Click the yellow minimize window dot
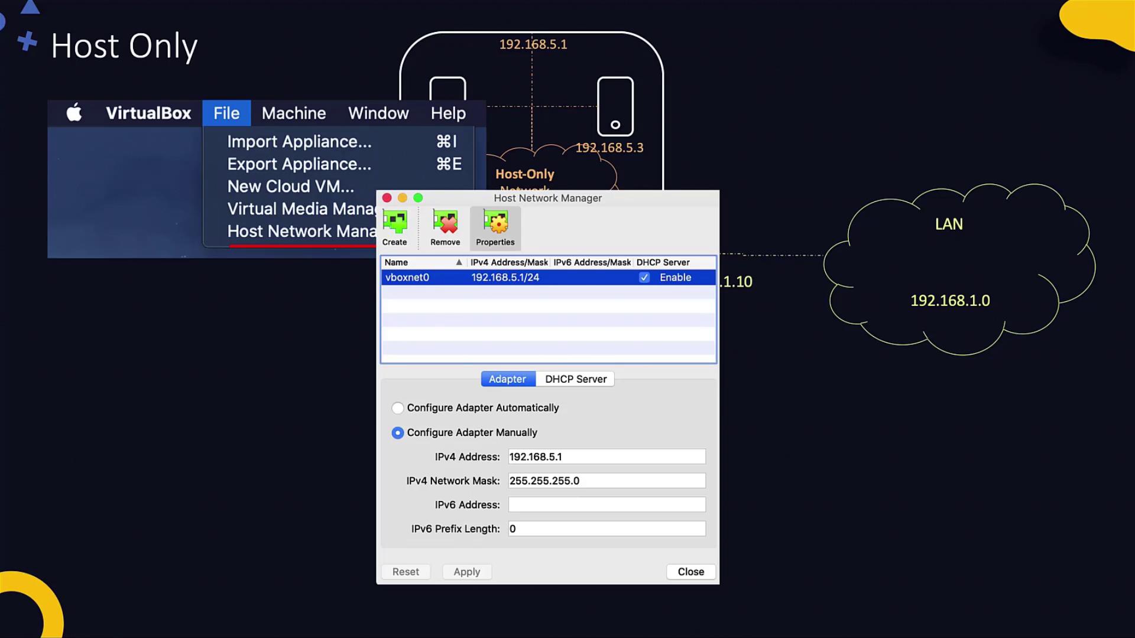 (x=403, y=198)
